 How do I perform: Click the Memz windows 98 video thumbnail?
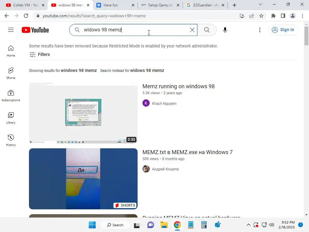[83, 113]
